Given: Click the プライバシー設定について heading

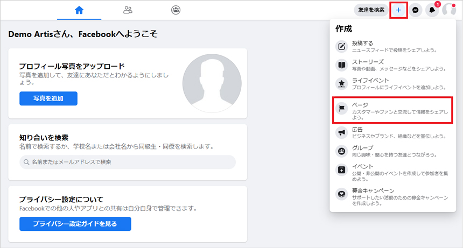Looking at the screenshot, I should [x=61, y=200].
